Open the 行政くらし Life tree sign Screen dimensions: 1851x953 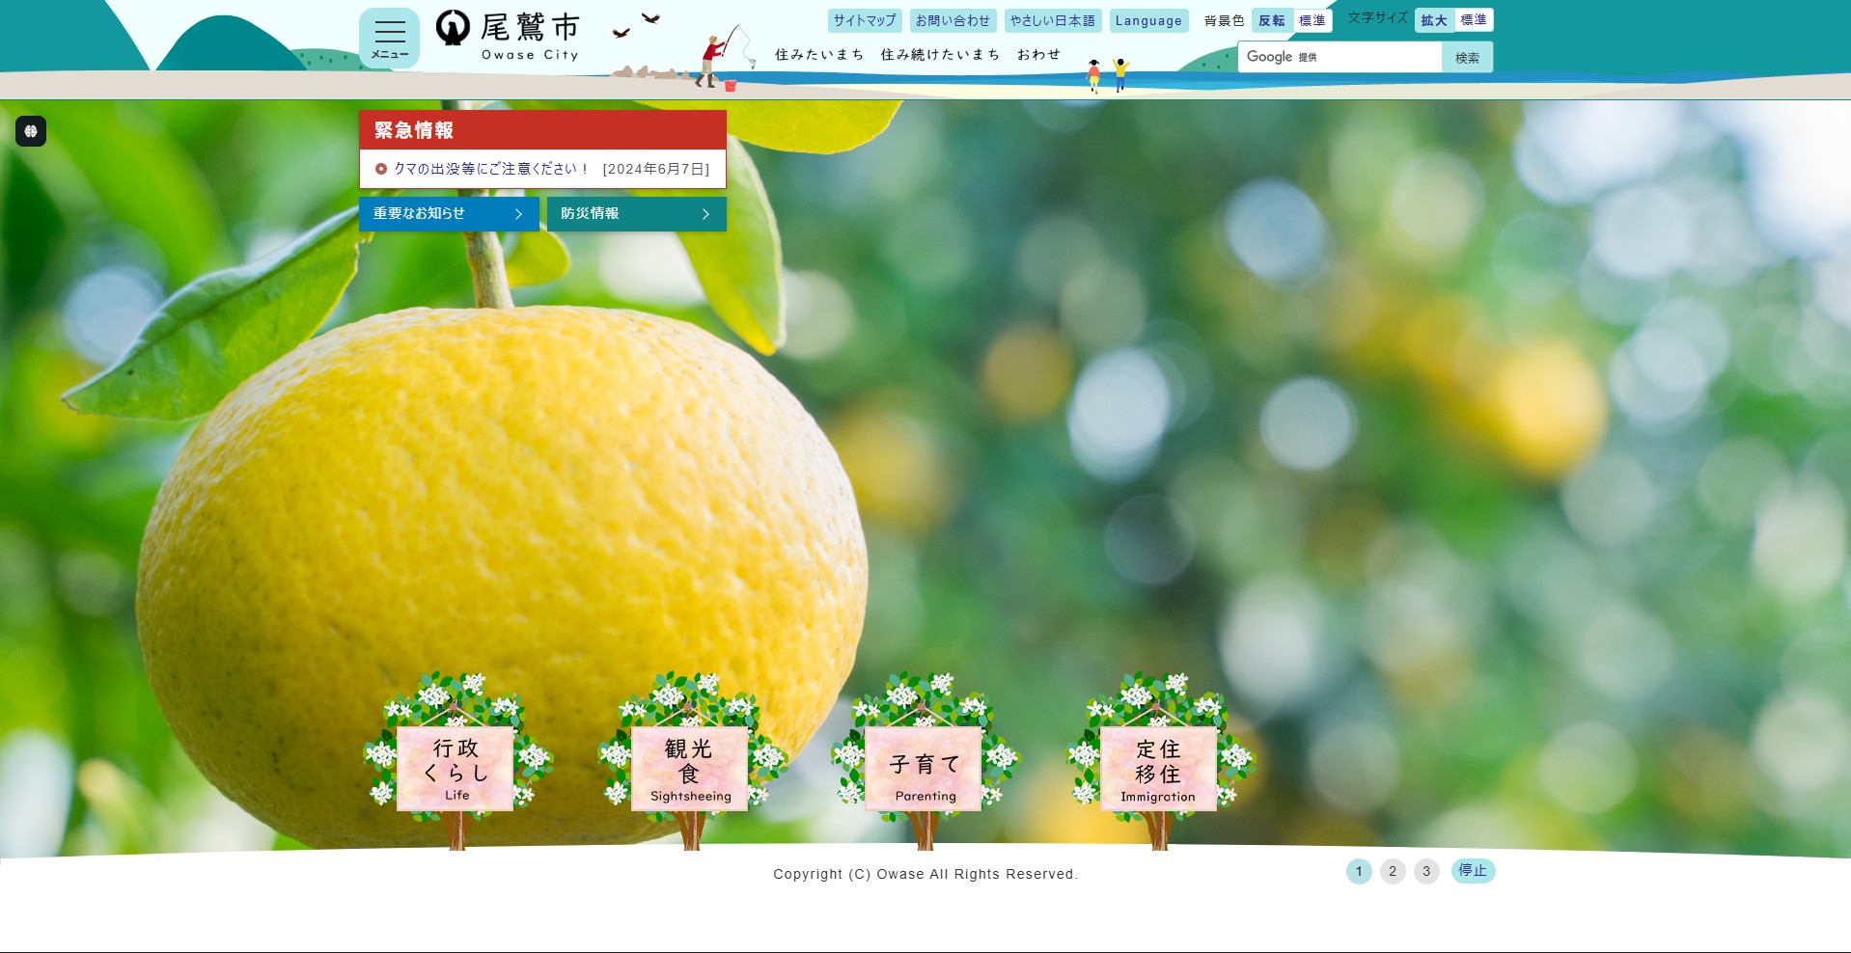tap(456, 761)
